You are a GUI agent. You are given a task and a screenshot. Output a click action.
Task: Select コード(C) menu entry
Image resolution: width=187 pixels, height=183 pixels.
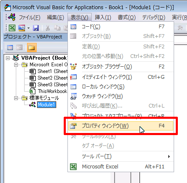(x=121, y=27)
